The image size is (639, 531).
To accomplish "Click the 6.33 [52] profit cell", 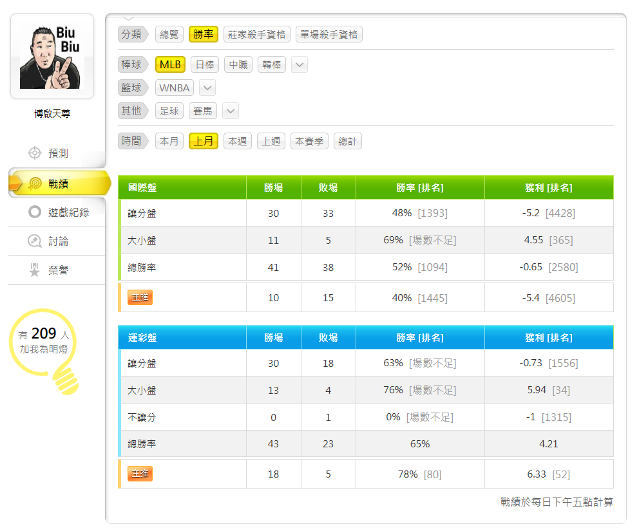I will coord(549,474).
